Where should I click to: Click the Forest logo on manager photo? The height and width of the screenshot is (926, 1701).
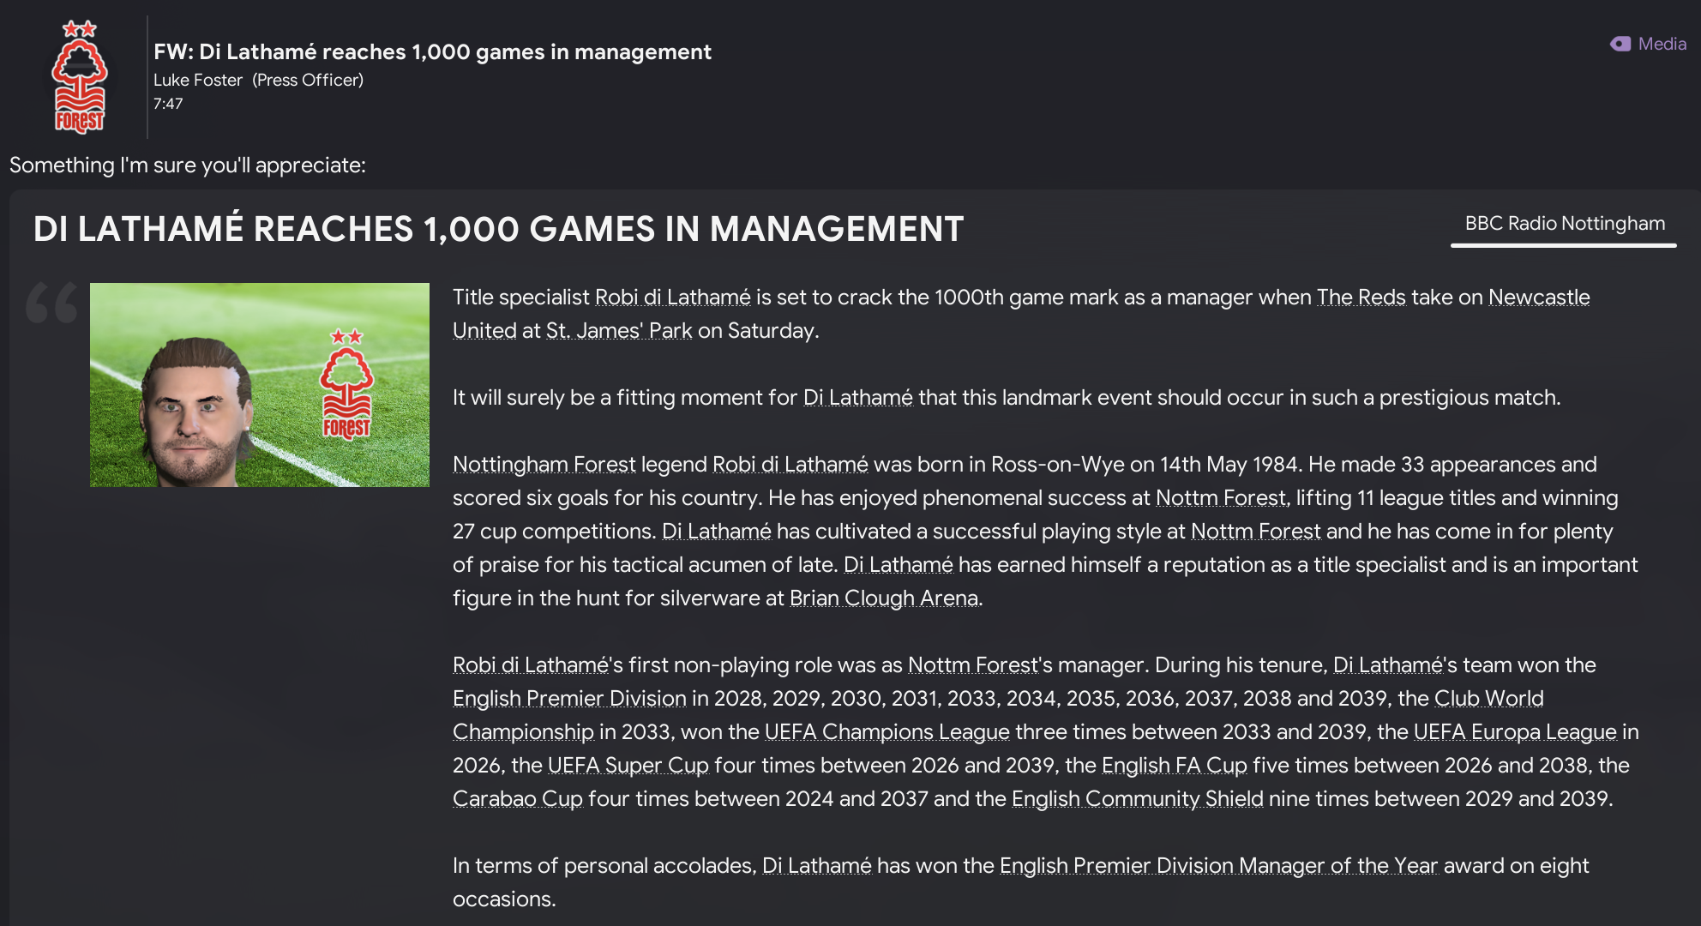(346, 385)
